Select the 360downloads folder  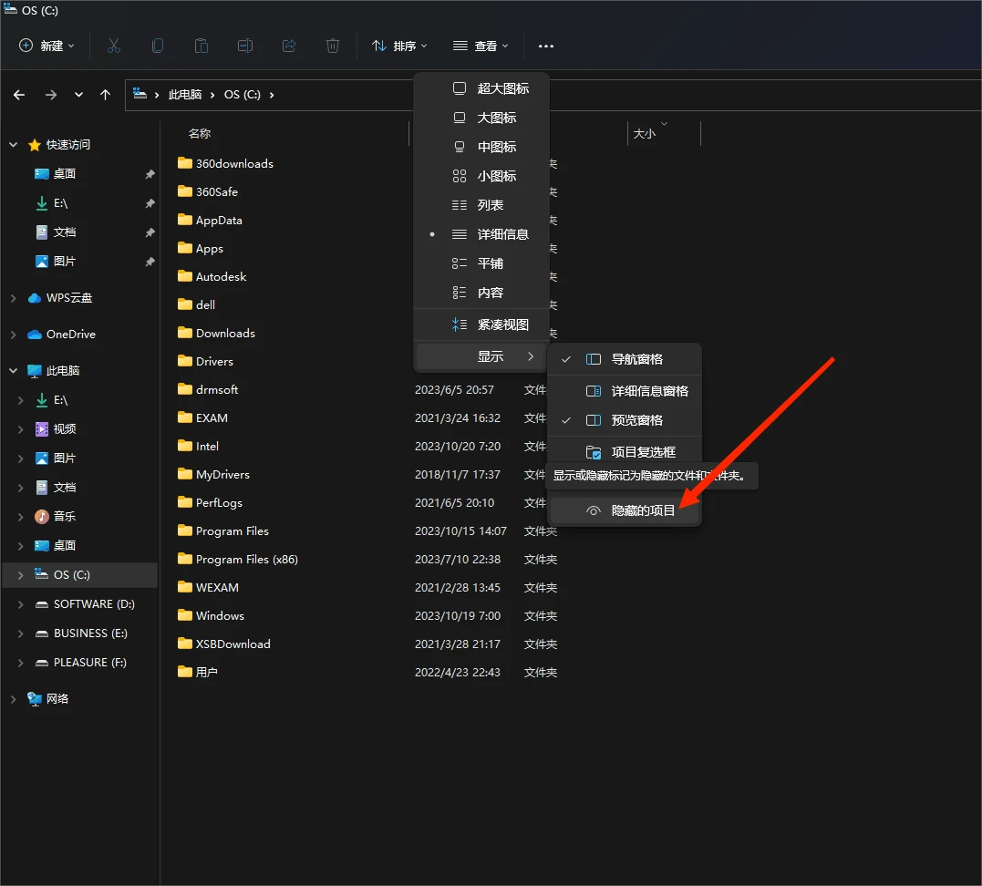pyautogui.click(x=234, y=163)
